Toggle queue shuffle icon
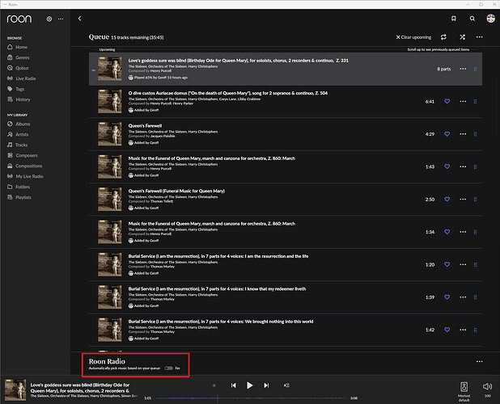 tap(462, 37)
